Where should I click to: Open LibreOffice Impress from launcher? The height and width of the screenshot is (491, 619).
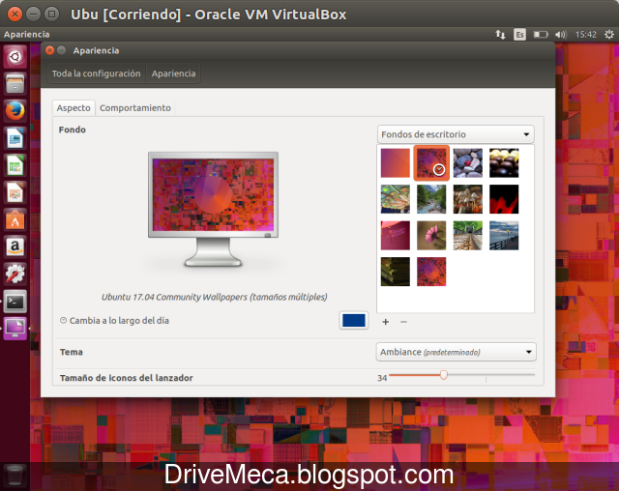click(x=15, y=192)
